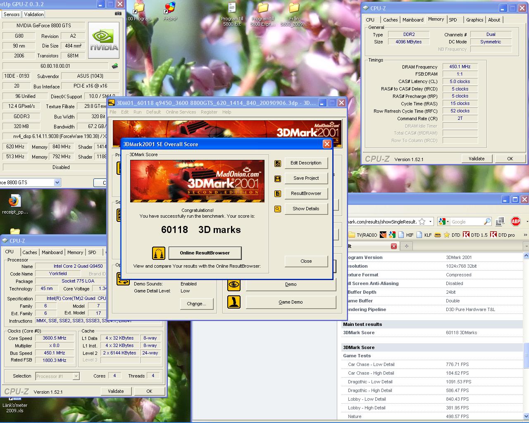
Task: Click the GPU-Z screenshot camera icon
Action: point(118,14)
